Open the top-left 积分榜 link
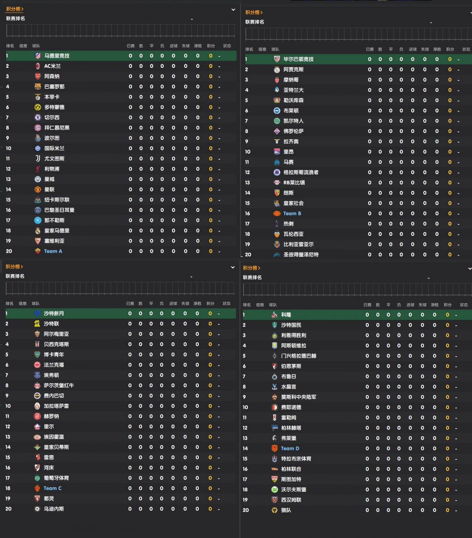 coord(15,9)
